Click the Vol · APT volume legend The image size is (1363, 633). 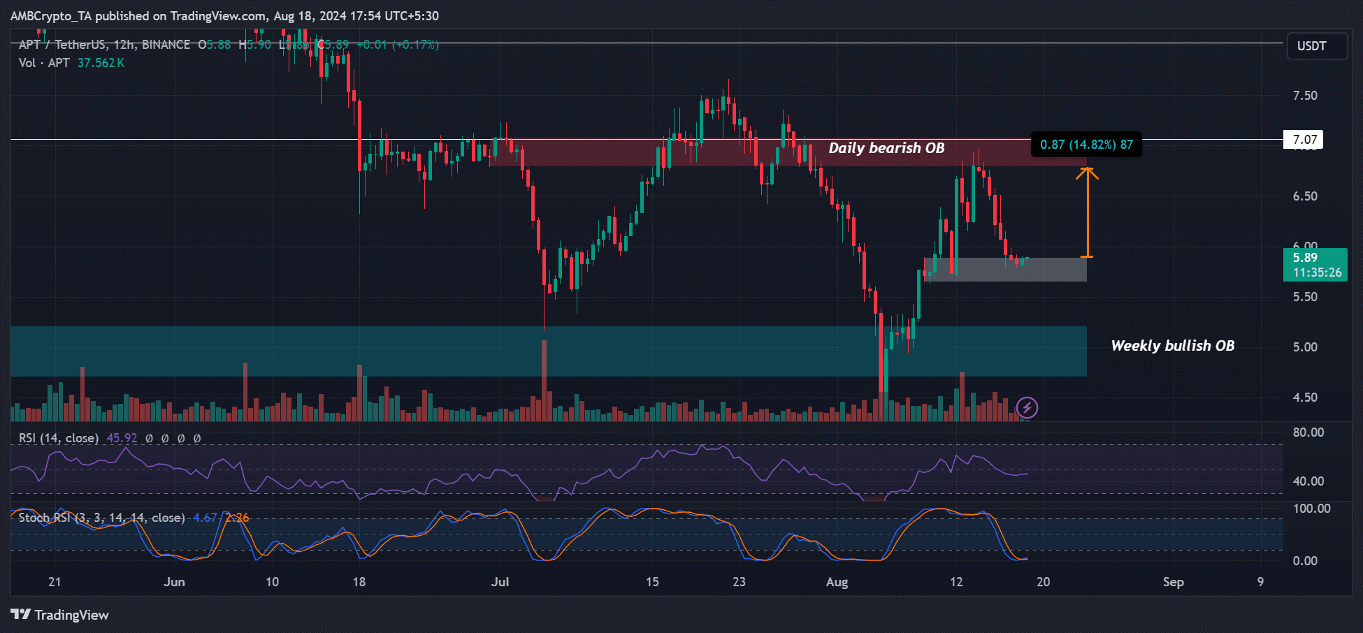(44, 63)
